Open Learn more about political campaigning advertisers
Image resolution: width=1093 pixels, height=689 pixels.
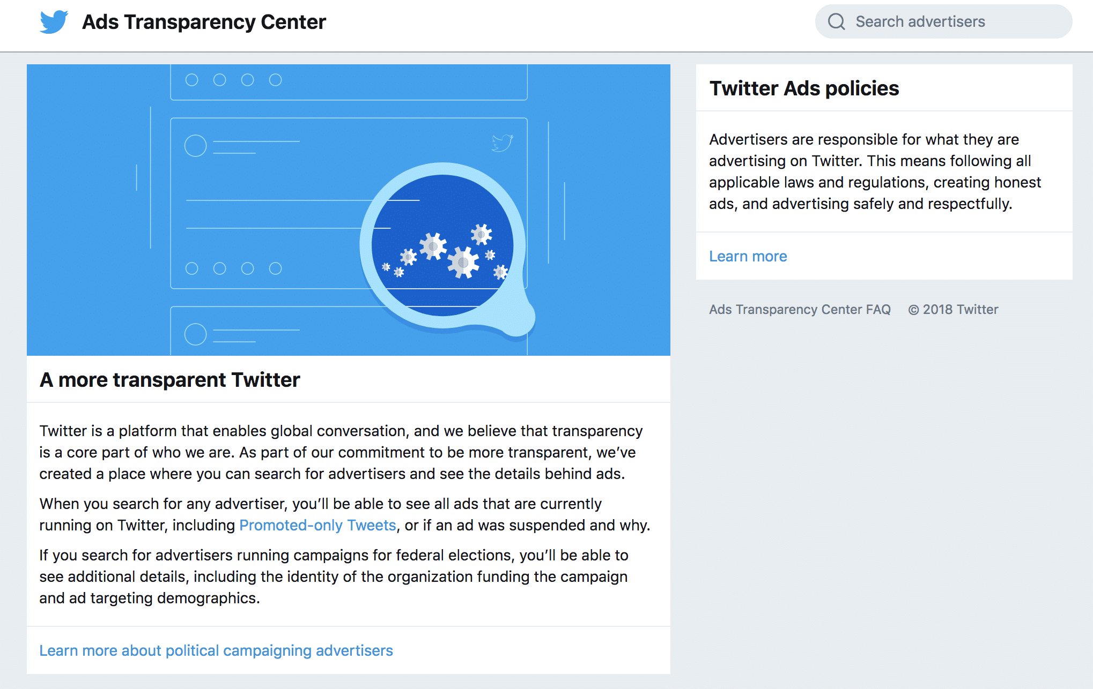pyautogui.click(x=216, y=650)
